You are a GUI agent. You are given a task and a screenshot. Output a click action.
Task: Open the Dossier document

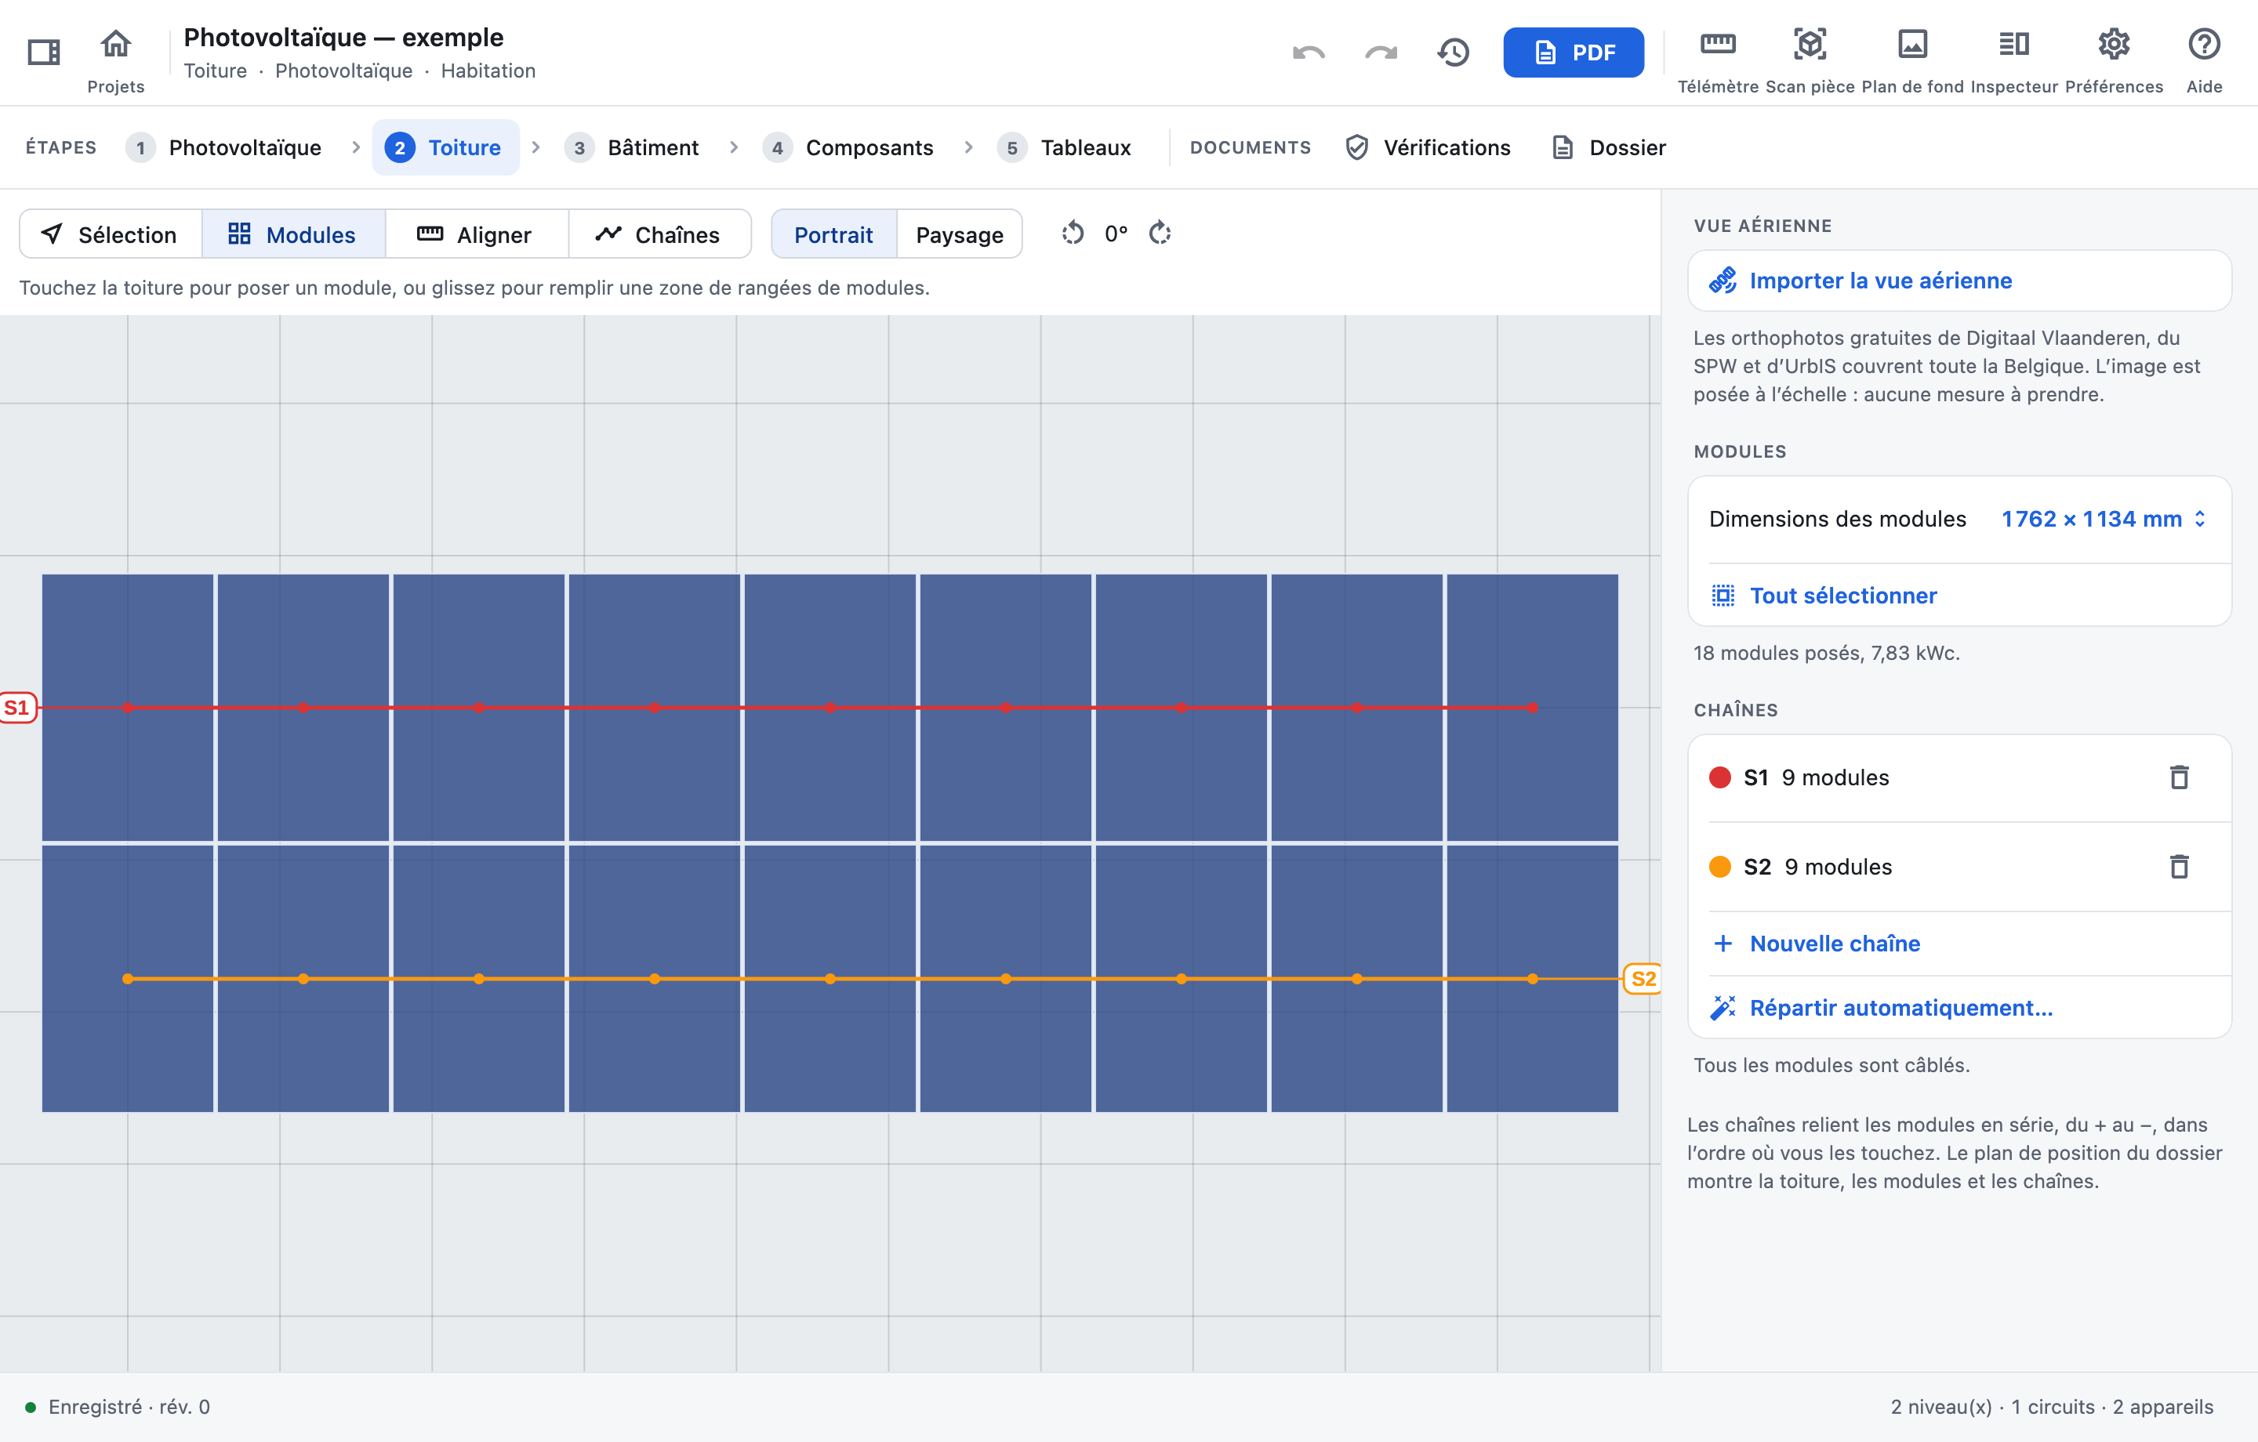(1609, 147)
